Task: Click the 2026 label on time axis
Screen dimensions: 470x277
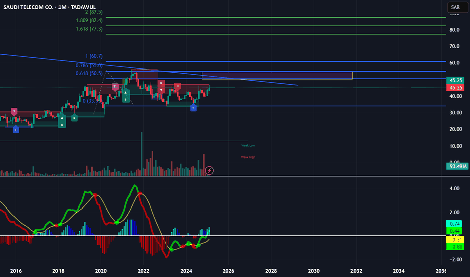Action: tap(228, 271)
